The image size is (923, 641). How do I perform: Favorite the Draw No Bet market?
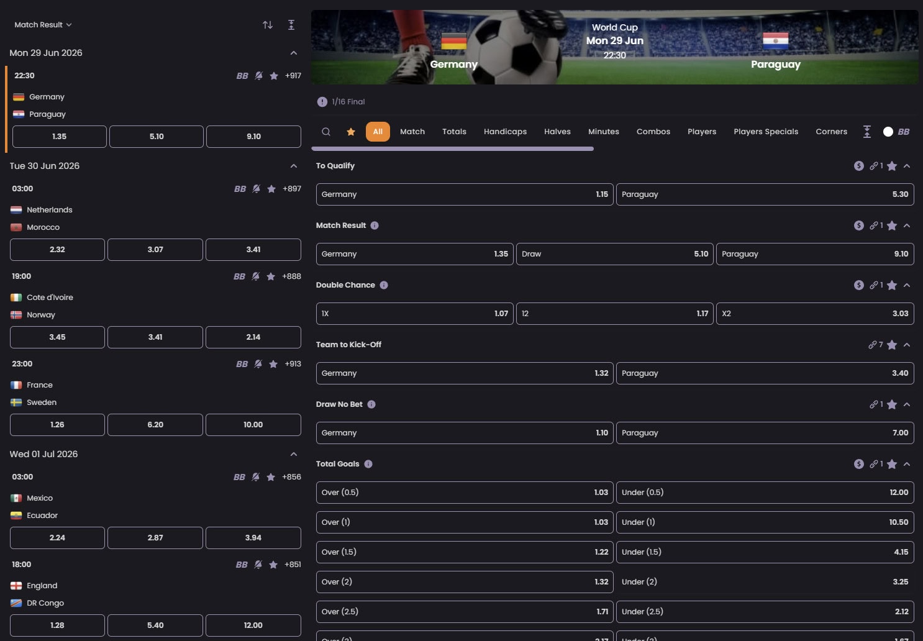(x=892, y=404)
